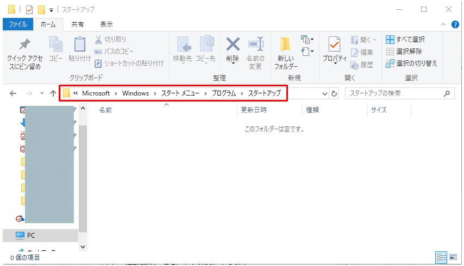
Task: Open the ファイル tab
Action: coord(18,24)
